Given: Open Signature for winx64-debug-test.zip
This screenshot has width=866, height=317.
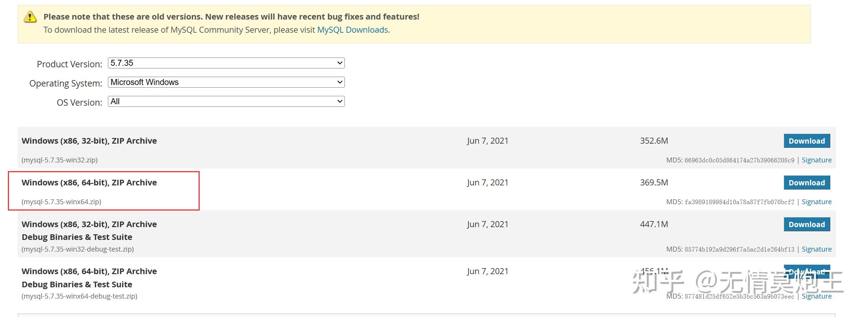Looking at the screenshot, I should [816, 296].
